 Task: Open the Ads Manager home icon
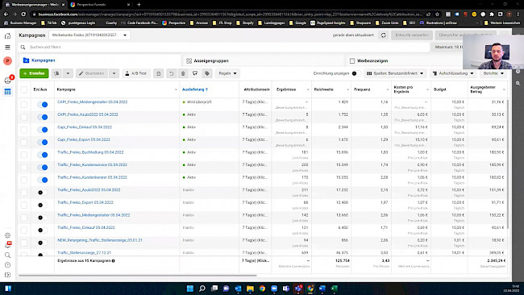[x=7, y=35]
